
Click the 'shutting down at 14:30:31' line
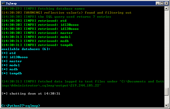click(x=31, y=94)
